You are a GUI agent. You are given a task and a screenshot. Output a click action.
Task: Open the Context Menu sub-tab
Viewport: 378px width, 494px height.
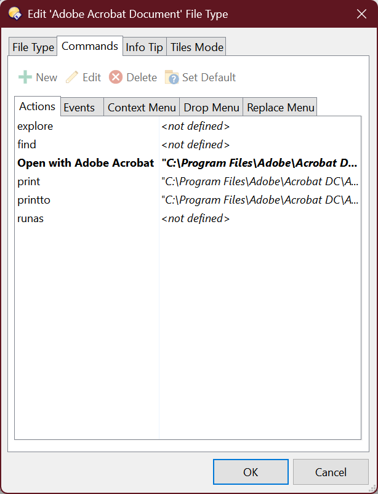pyautogui.click(x=142, y=108)
